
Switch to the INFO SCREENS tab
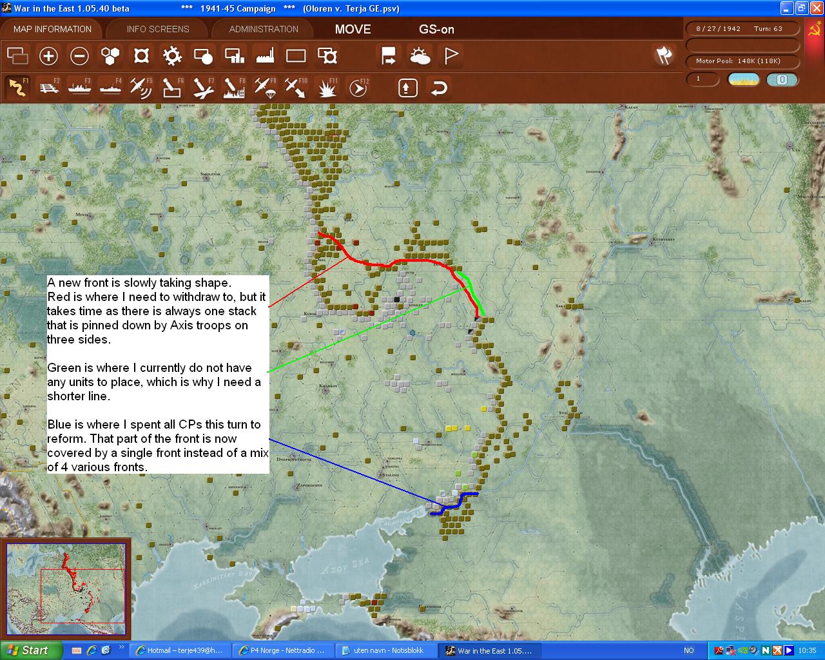(x=158, y=29)
